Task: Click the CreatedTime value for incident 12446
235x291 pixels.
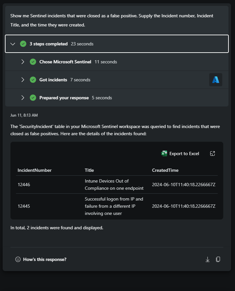Action: click(x=184, y=185)
